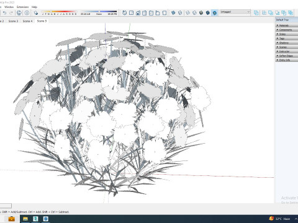This screenshot has width=298, height=223.
Task: Click Union solid tool icon
Action: 271,13
